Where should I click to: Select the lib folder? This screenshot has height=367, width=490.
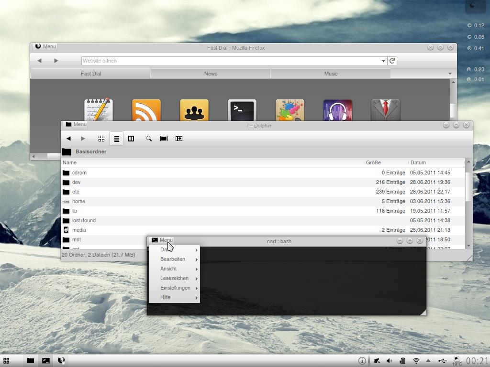tap(263, 211)
